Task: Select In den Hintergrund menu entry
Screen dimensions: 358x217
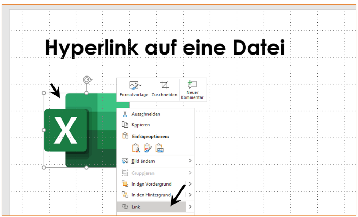Action: coord(151,195)
